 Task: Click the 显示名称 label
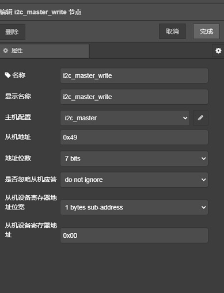click(x=18, y=96)
